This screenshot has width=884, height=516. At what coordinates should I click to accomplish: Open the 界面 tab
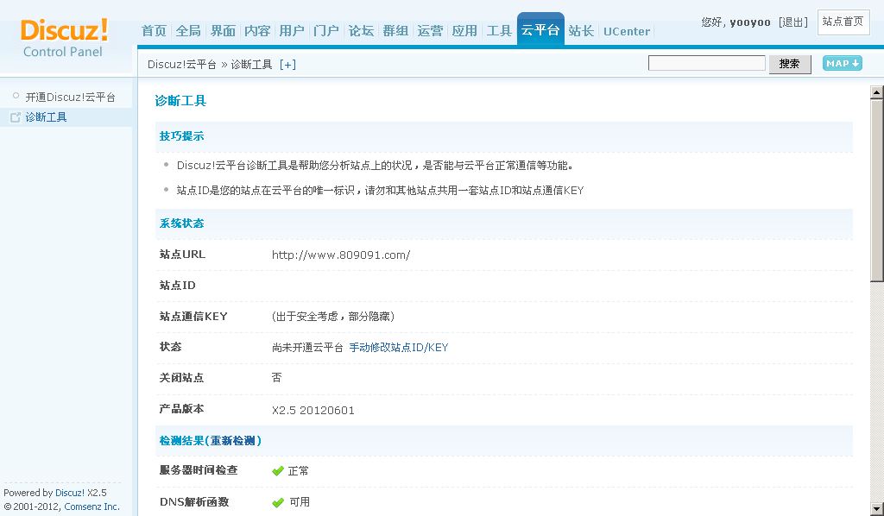pyautogui.click(x=223, y=31)
